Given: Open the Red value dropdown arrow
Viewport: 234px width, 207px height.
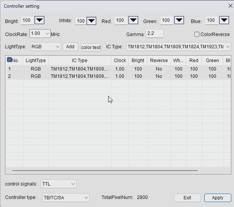Looking at the screenshot, I should pos(133,20).
